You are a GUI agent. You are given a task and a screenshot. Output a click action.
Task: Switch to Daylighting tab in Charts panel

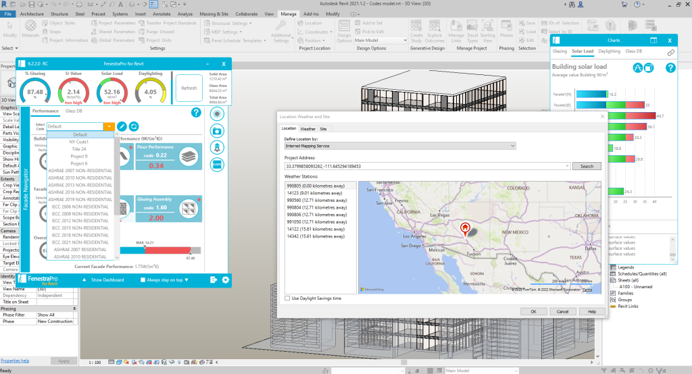(609, 51)
